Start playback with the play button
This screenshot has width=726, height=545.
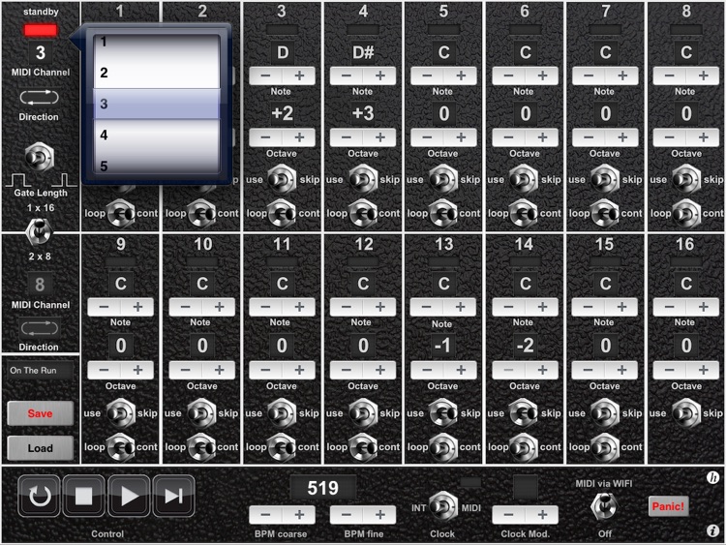coord(129,496)
